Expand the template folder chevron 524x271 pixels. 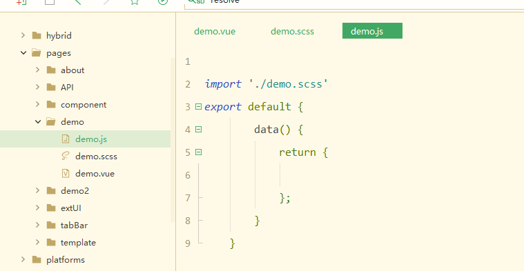tap(37, 242)
